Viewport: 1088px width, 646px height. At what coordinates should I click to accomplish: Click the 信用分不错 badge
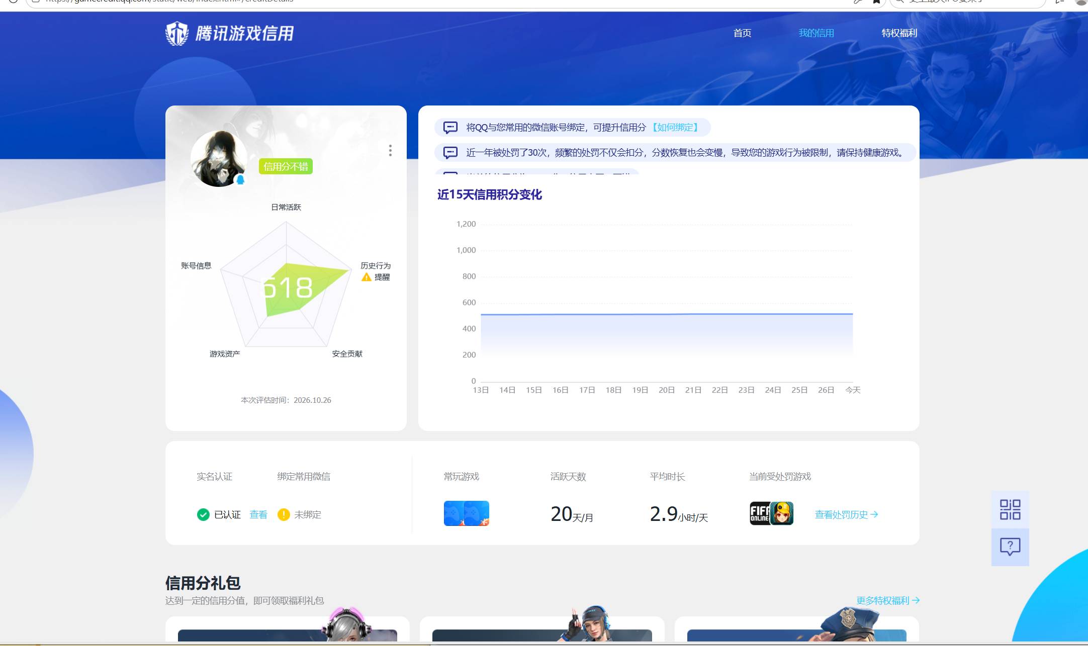[x=286, y=166]
